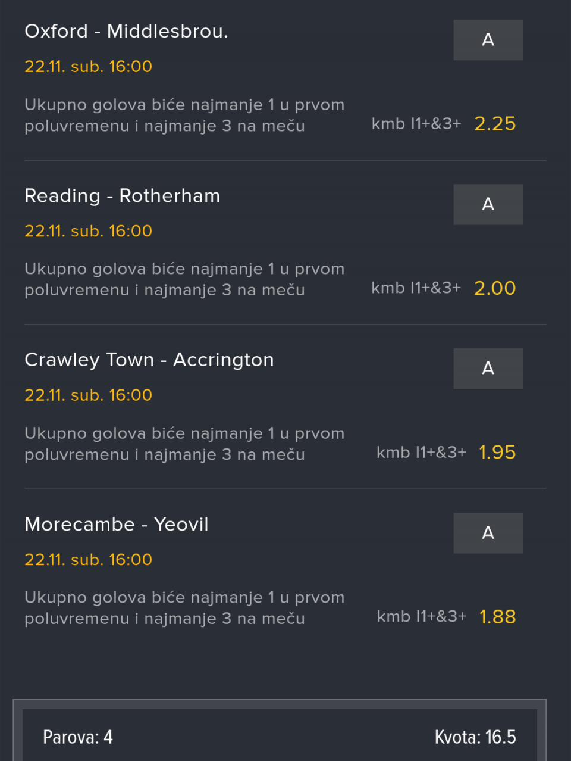
Task: Select the 2.00 odds value
Action: pyautogui.click(x=495, y=288)
